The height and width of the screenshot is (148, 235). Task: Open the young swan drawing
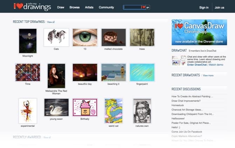(56, 107)
